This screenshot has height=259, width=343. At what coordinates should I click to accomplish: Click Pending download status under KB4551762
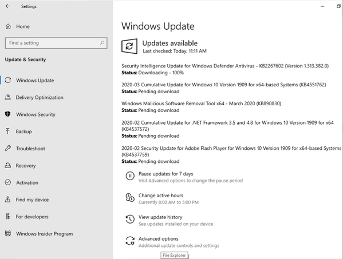coord(159,91)
